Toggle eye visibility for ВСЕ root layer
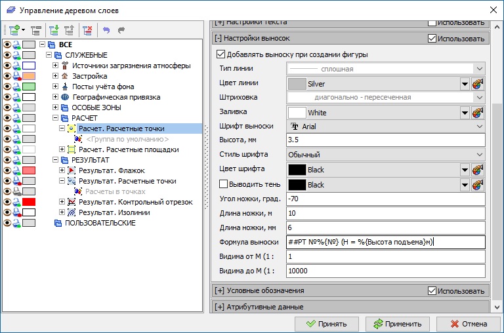The height and width of the screenshot is (333, 504). tap(7, 45)
